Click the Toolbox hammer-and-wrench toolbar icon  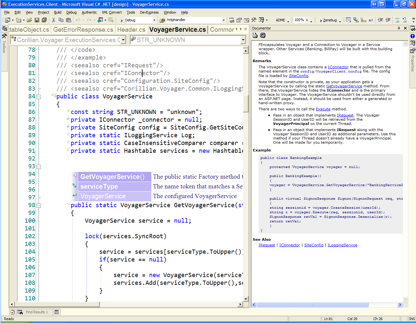tap(254, 20)
